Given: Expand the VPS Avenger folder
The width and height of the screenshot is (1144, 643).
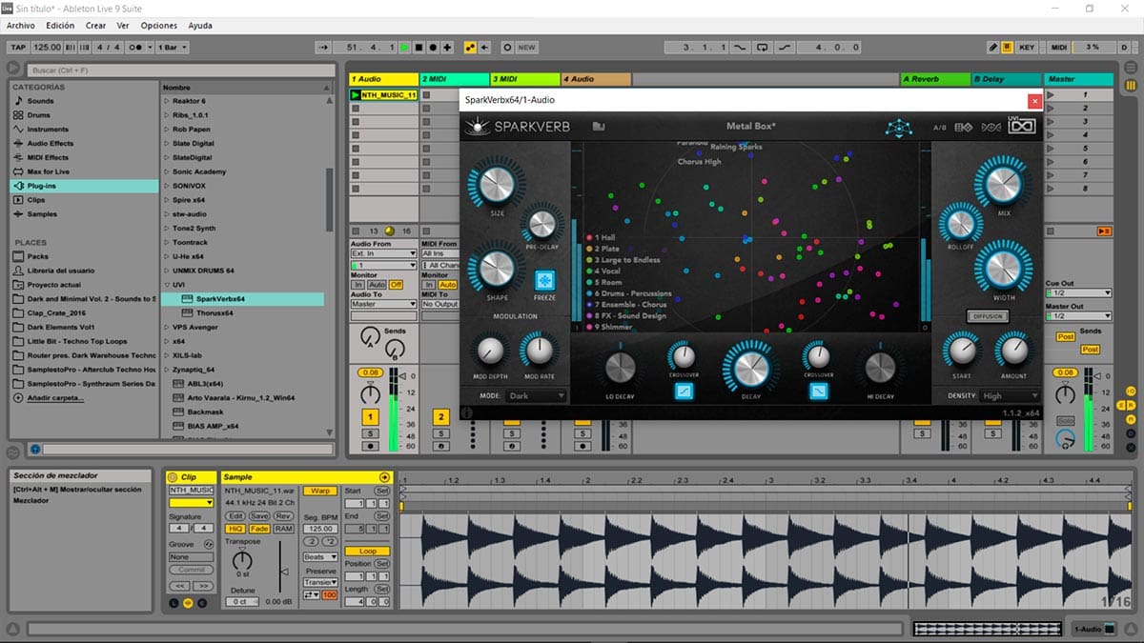Looking at the screenshot, I should click(167, 327).
